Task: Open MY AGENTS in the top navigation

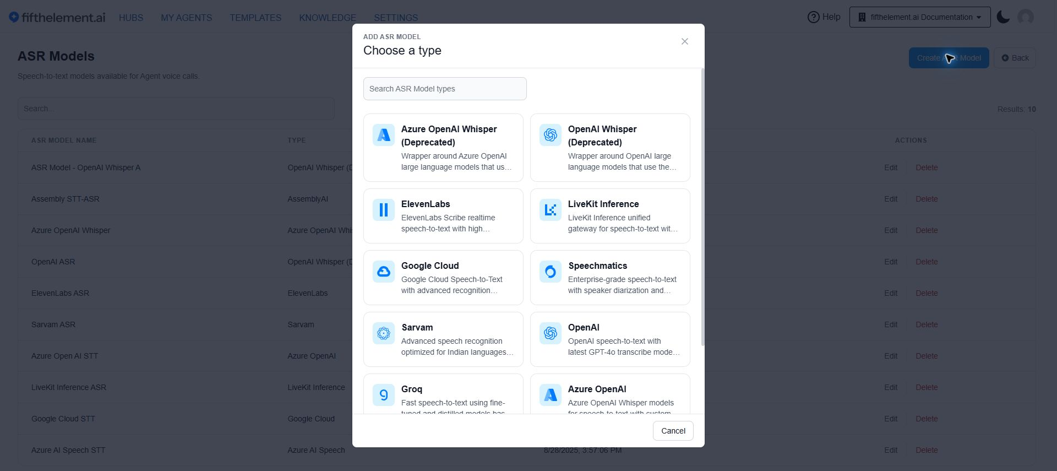Action: (x=187, y=18)
